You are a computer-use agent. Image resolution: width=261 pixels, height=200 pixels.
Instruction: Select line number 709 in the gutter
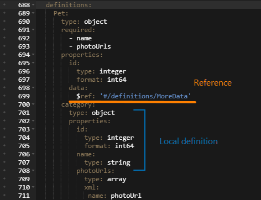[x=24, y=179]
